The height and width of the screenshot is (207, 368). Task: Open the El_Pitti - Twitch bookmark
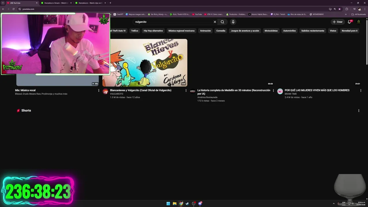(278, 14)
